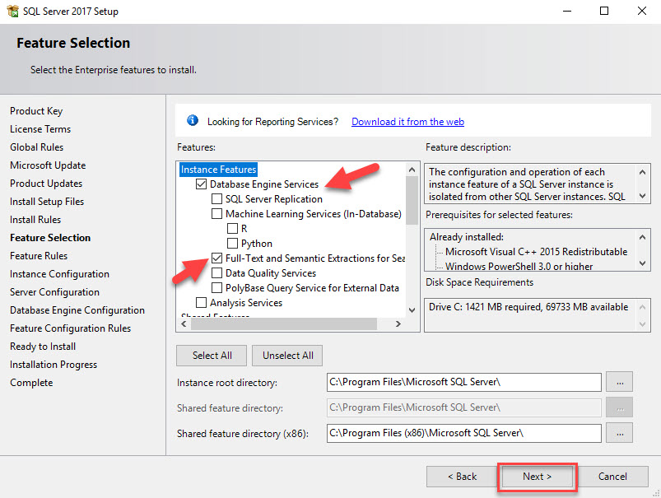The width and height of the screenshot is (661, 498).
Task: Select the Instance Configuration step
Action: pos(59,274)
